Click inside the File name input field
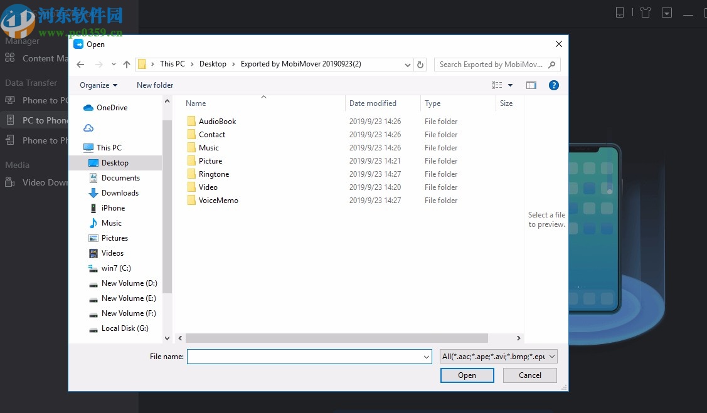The width and height of the screenshot is (707, 413). pos(307,356)
